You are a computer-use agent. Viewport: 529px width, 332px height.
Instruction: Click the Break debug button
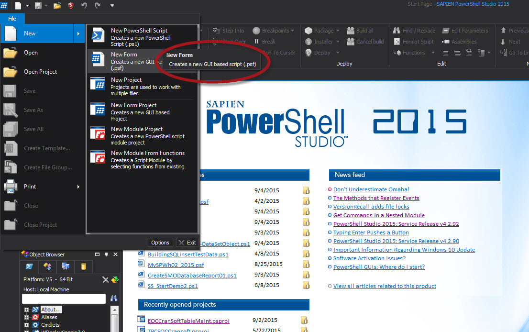tap(265, 42)
